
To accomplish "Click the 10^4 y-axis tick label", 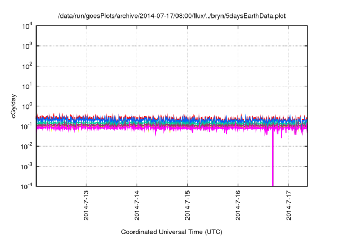I will click(x=27, y=26).
